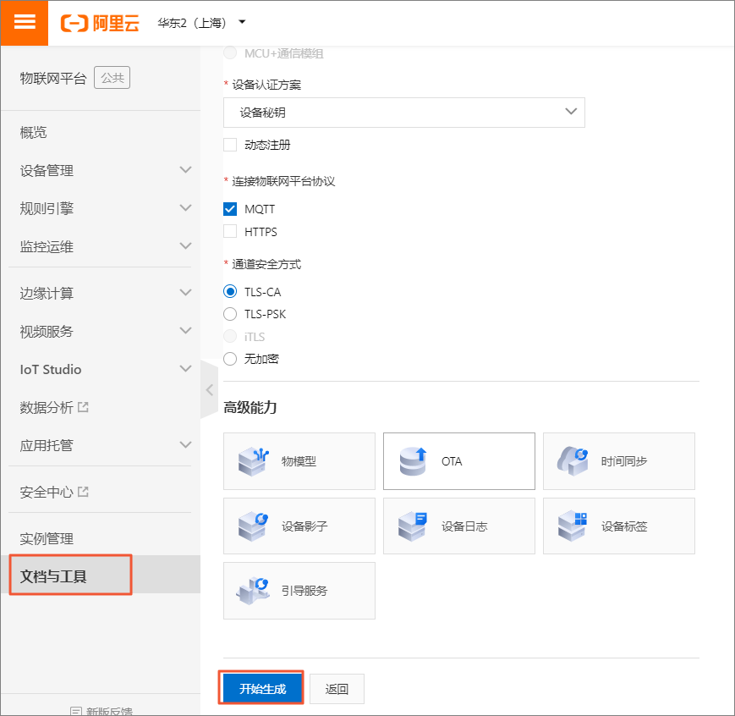Screen dimensions: 735x716
Task: Collapse the sidebar using the edge arrow
Action: pos(209,389)
